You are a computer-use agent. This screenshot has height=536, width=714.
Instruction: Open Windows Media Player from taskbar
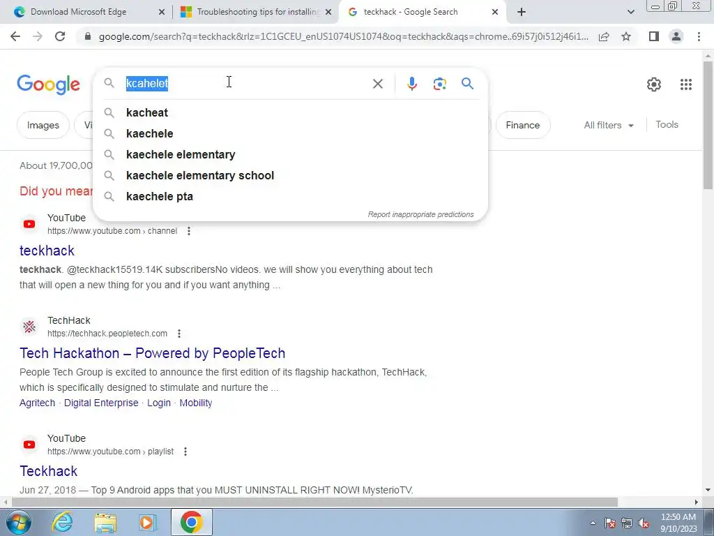pyautogui.click(x=147, y=522)
